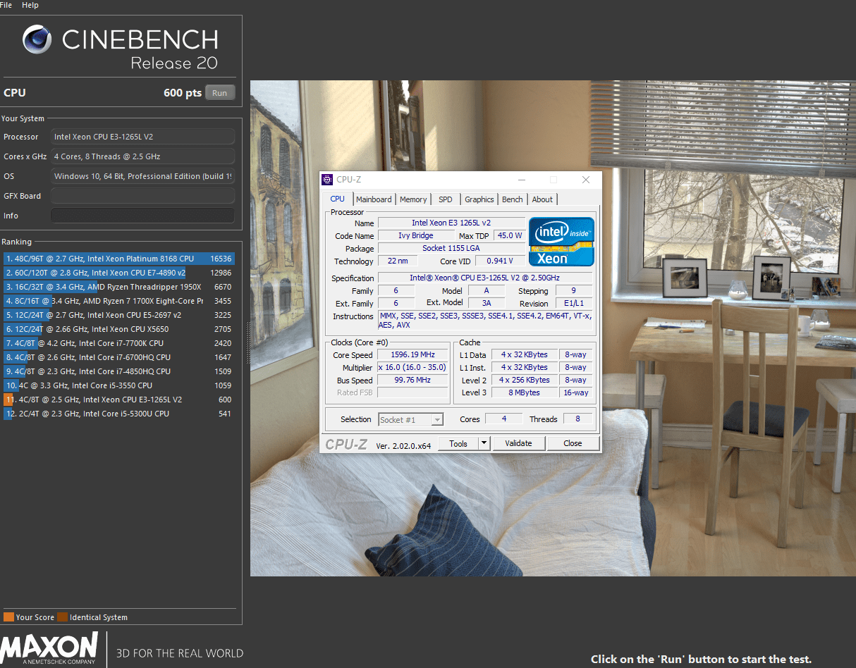Viewport: 856px width, 668px height.
Task: Select ranking row Intel Xeon X5650
Action: tap(118, 329)
